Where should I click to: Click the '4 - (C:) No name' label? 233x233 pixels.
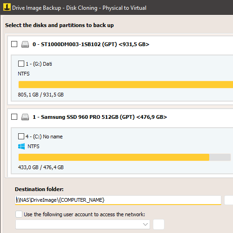44,137
